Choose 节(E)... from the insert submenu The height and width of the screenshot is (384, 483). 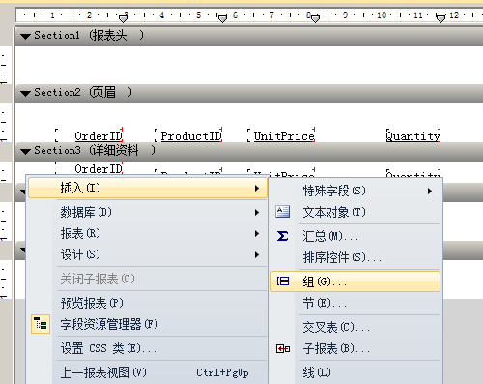click(x=355, y=303)
